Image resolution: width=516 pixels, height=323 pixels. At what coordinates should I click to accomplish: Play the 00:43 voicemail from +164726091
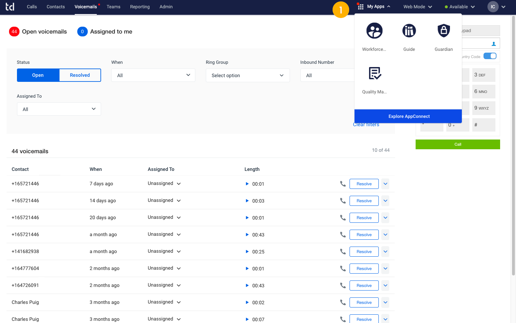click(x=247, y=286)
